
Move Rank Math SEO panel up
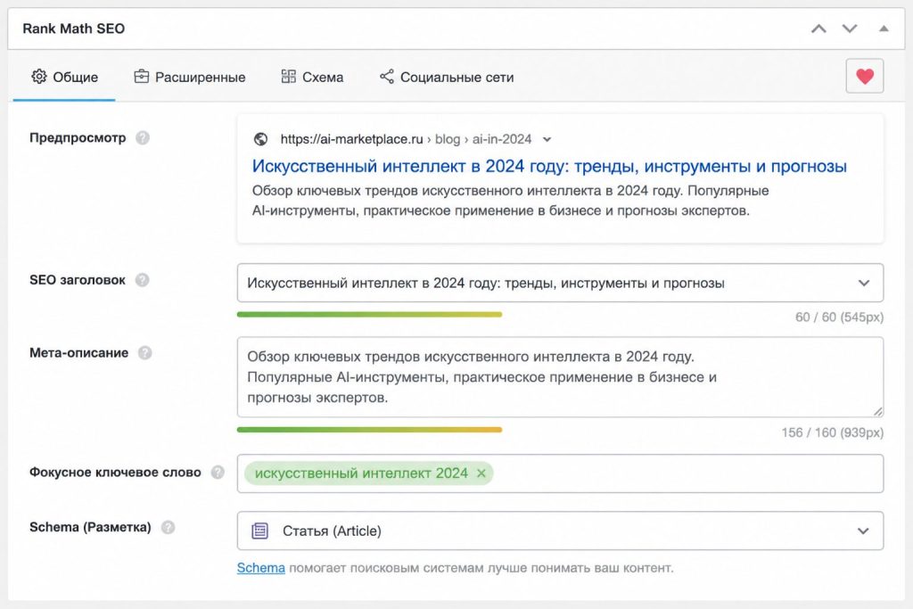point(818,29)
